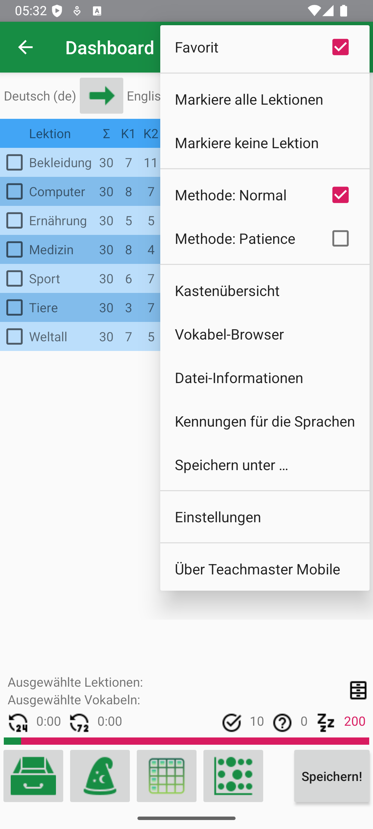Tap the box overview icon beside selected lessons

[358, 690]
